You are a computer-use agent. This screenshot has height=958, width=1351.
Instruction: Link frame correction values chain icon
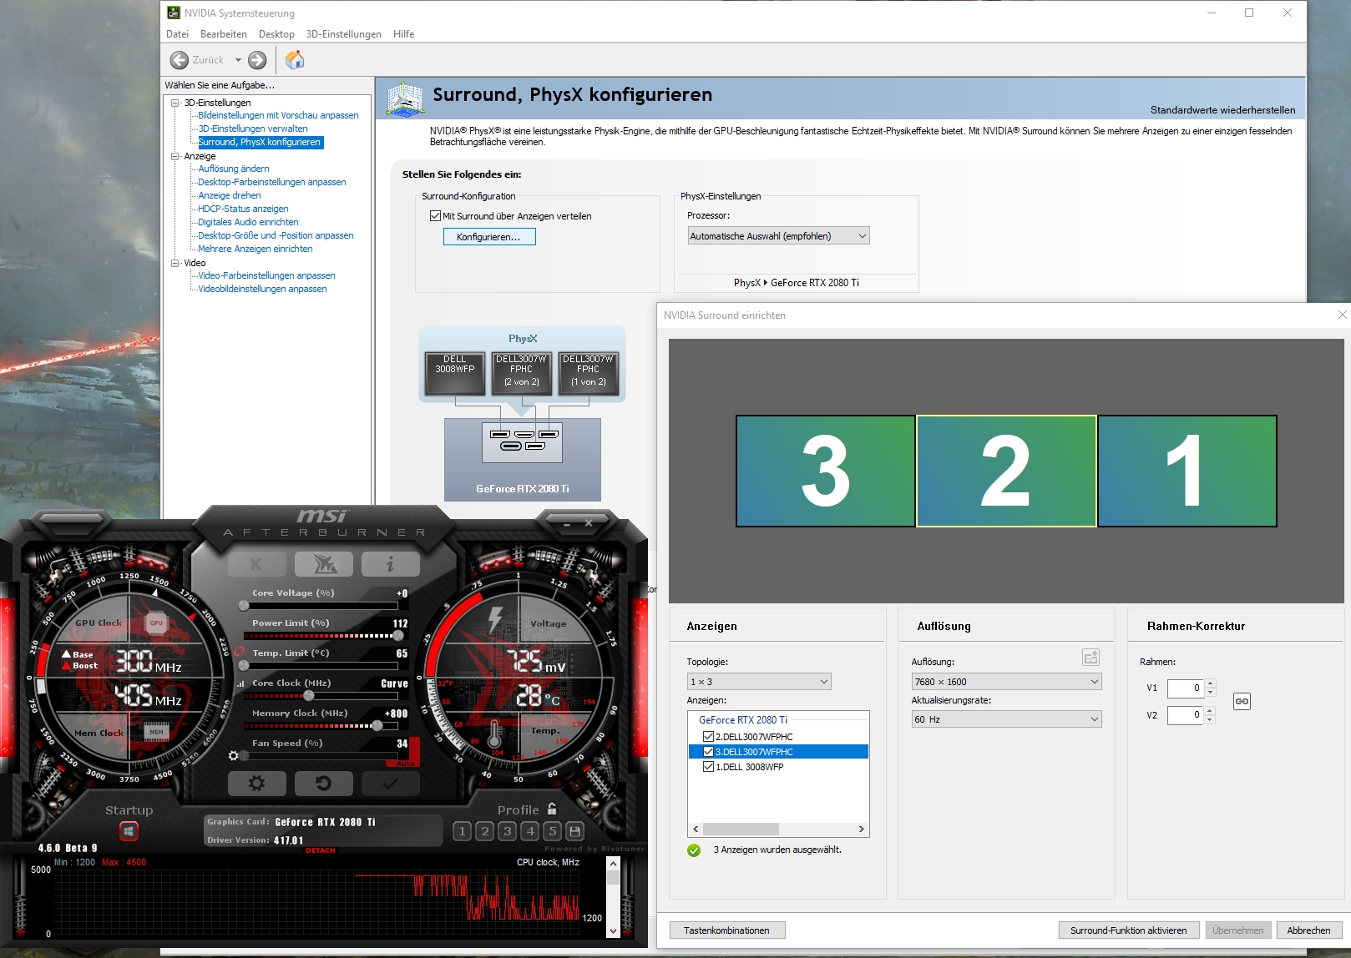1242,701
